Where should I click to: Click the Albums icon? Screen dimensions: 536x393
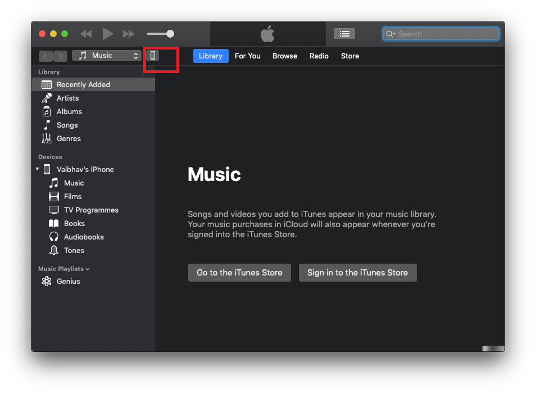click(47, 111)
